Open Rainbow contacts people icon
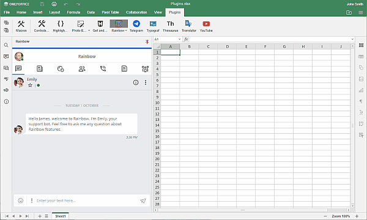The image size is (367, 220). click(82, 68)
